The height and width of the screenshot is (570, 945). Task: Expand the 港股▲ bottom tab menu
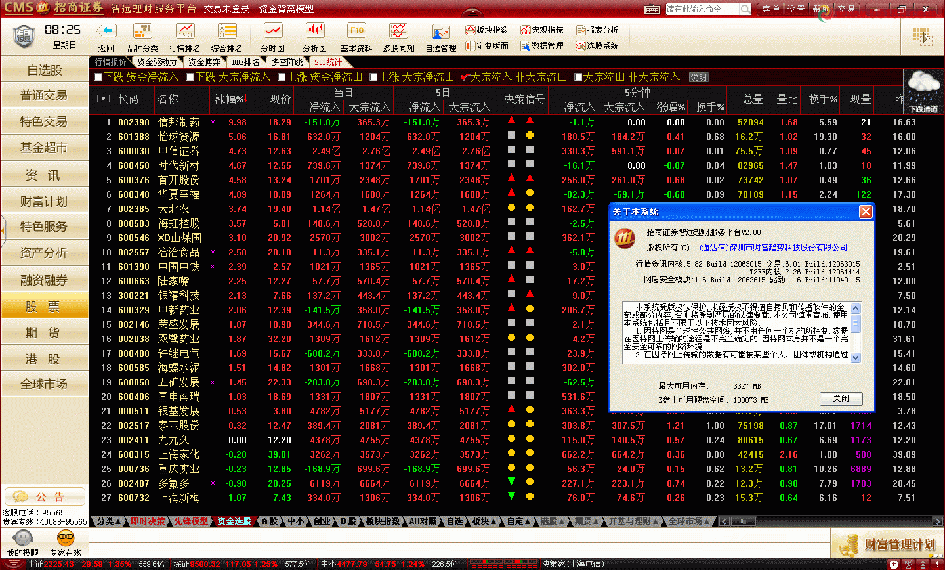pos(554,521)
